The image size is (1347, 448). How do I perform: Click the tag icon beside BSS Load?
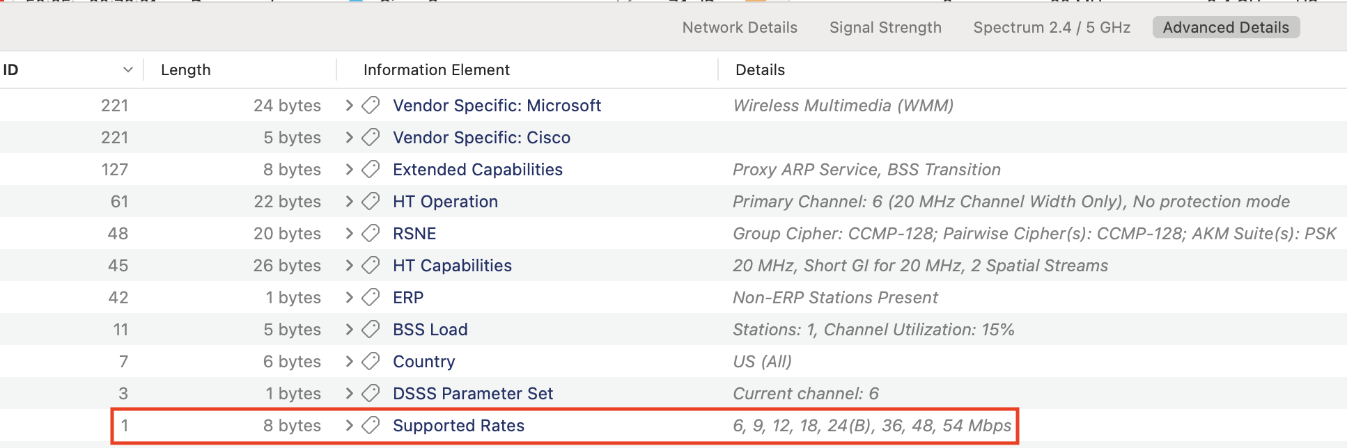[371, 329]
